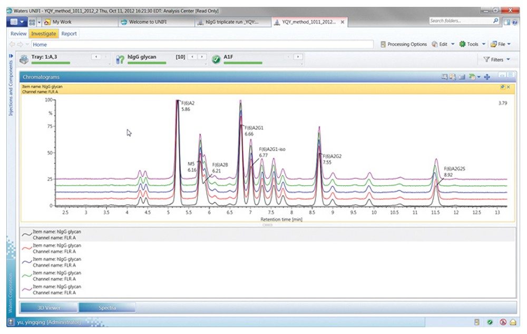Go to next component after A1F

click(298, 57)
